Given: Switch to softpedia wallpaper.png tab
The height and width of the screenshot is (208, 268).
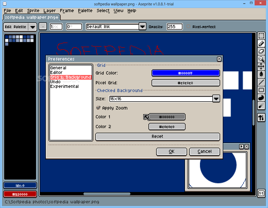Looking at the screenshot, I should click(x=32, y=17).
